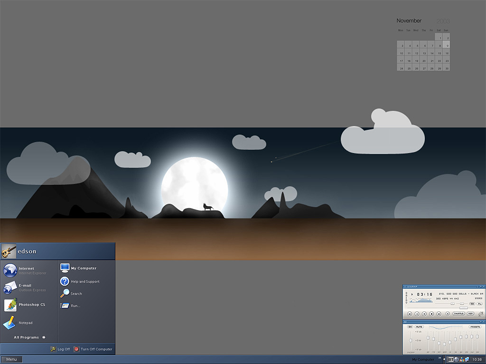Launch Notepad from Start menu
The width and height of the screenshot is (486, 364).
click(18, 322)
